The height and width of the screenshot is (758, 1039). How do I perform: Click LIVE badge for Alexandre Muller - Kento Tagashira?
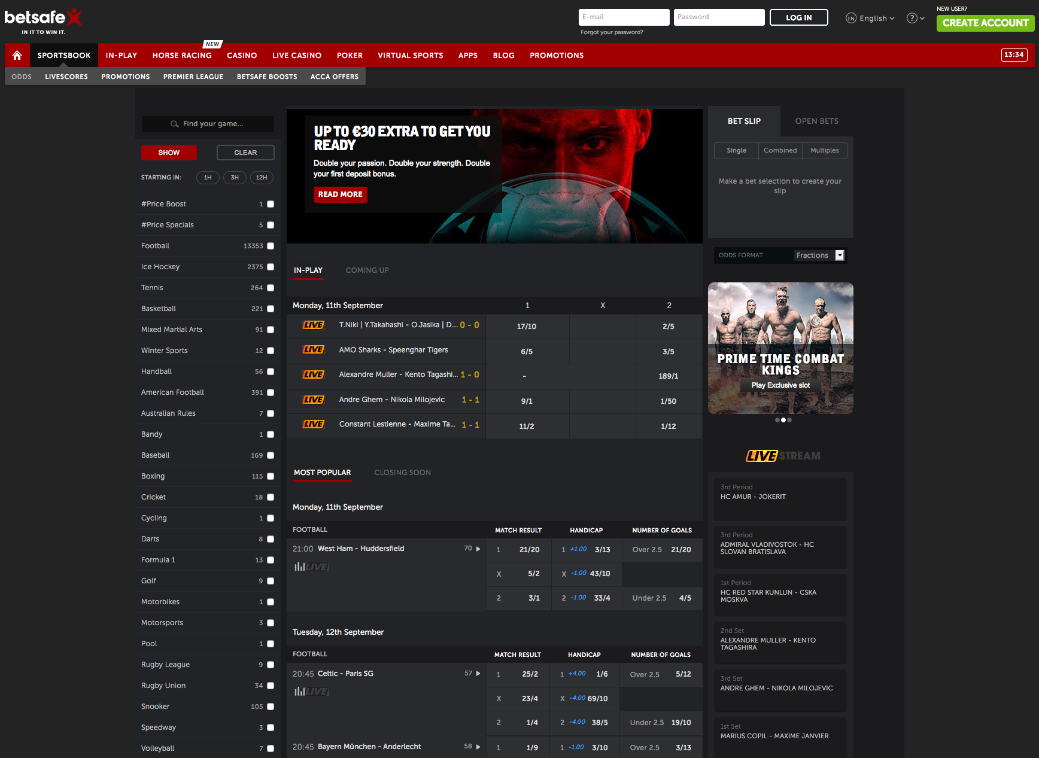click(314, 375)
